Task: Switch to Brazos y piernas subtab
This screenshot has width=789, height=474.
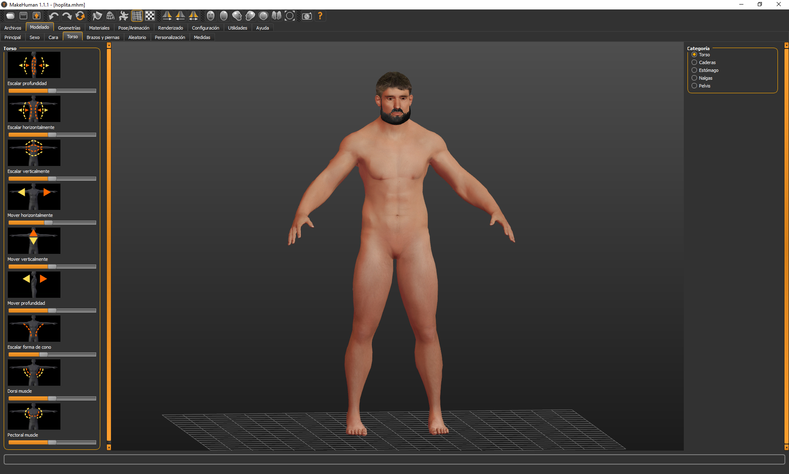Action: pos(103,37)
